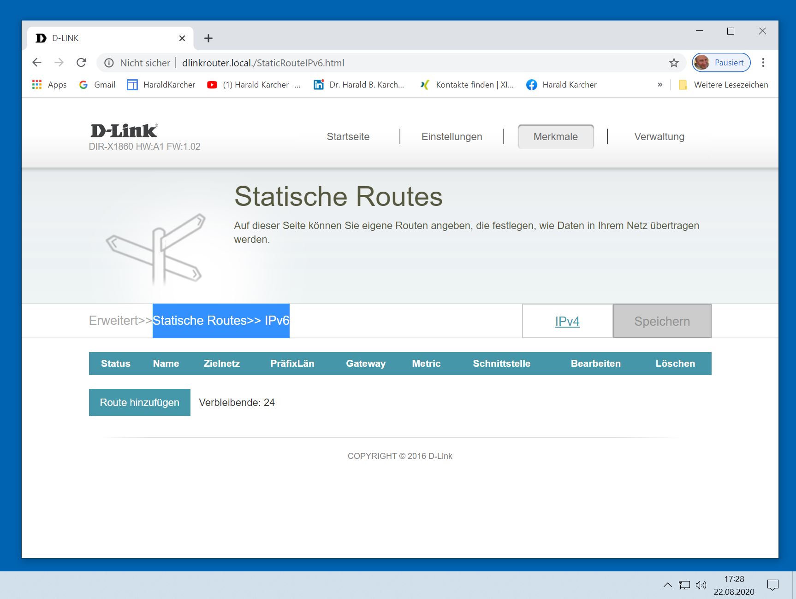Switch to the IPv4 static routes
Viewport: 796px width, 599px height.
[567, 321]
